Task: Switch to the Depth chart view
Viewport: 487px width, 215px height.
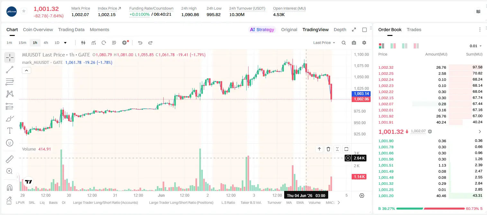Action: pos(340,30)
